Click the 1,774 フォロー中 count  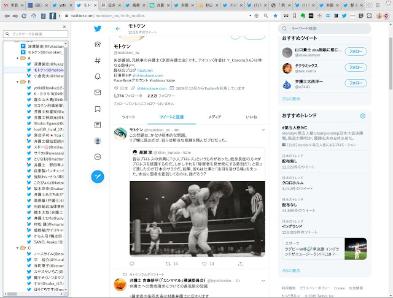(128, 96)
